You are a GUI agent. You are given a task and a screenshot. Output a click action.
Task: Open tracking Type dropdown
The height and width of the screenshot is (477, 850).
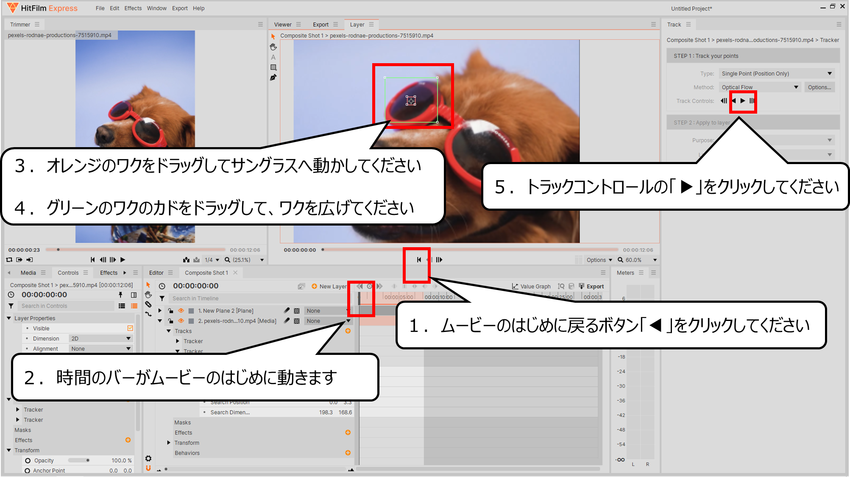(777, 74)
